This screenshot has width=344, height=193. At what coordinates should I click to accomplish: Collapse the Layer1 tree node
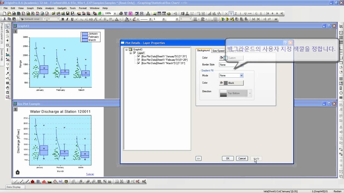coord(131,53)
